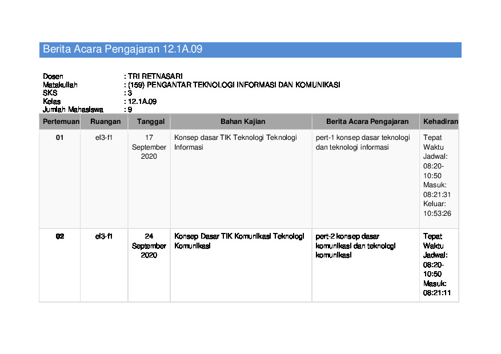Click the title 'Berita Acara Pengajaran 12.1A.09'

point(122,49)
